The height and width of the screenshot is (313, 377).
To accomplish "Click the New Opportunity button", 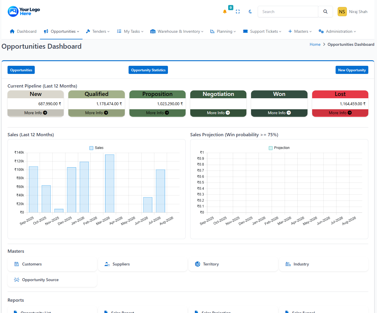I will click(352, 70).
